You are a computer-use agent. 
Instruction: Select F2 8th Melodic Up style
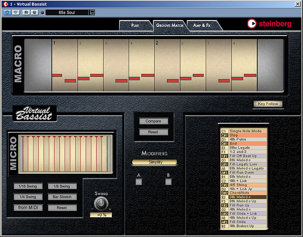point(244,201)
